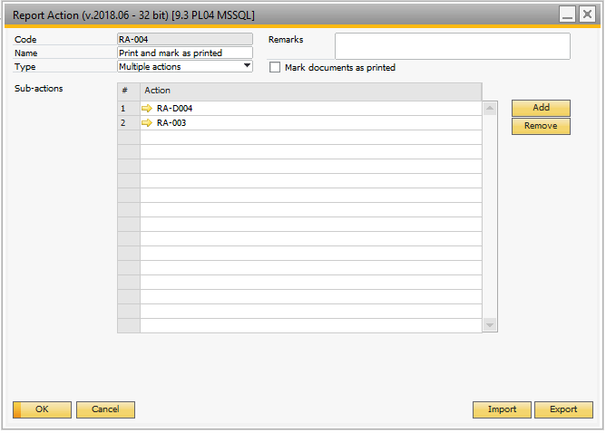The height and width of the screenshot is (433, 606).
Task: Click the # column header
Action: (x=129, y=91)
